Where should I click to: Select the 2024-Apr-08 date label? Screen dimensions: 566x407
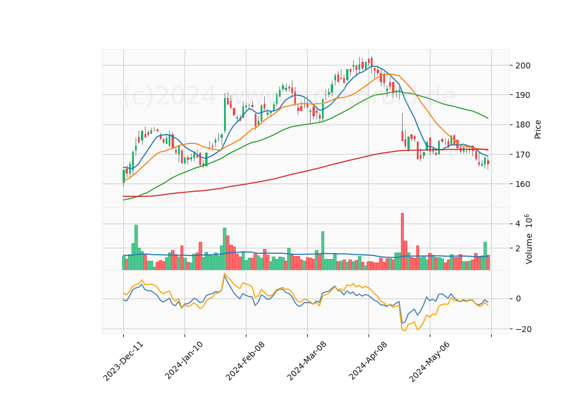click(368, 360)
